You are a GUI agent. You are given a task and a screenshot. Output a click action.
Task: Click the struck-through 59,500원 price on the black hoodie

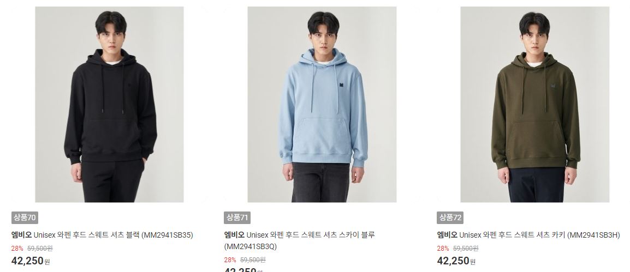(x=40, y=249)
